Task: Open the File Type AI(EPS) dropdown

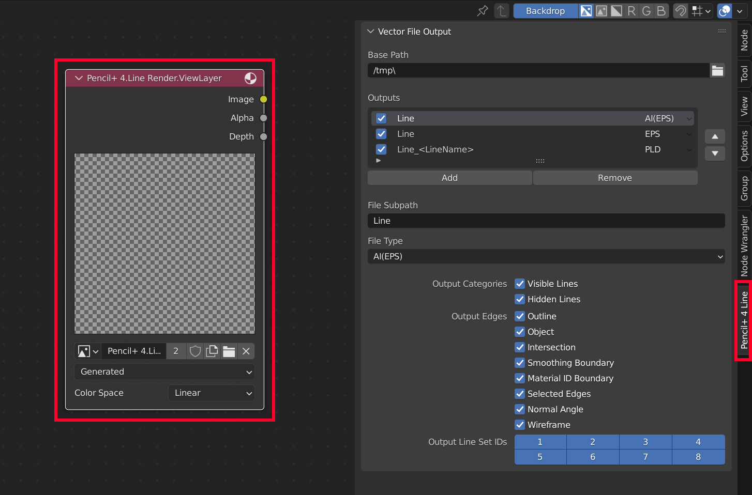Action: 546,256
